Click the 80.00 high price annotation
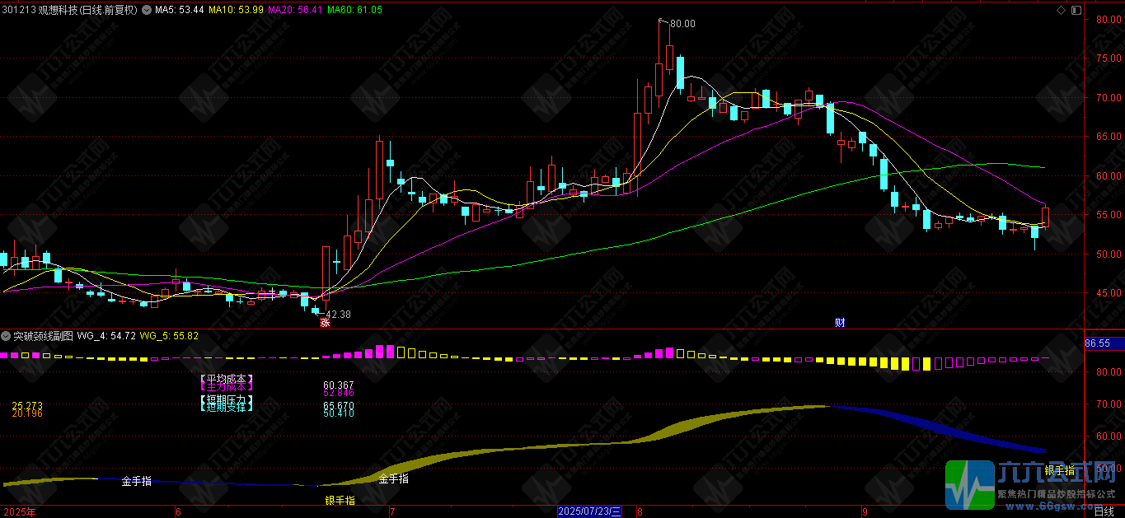Viewport: 1125px width, 518px height. 682,24
